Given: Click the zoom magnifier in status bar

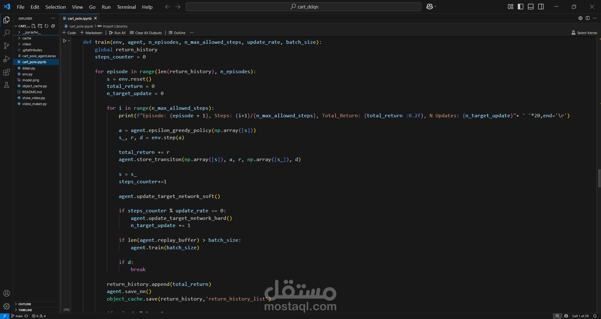Looking at the screenshot, I should tap(557, 316).
